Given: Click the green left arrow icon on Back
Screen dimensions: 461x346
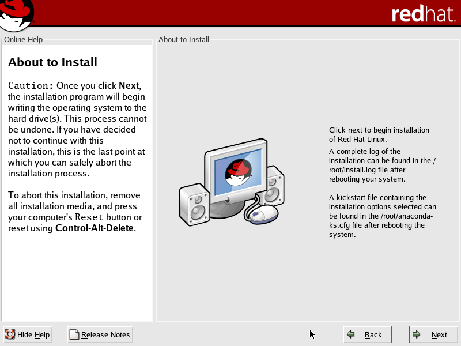Looking at the screenshot, I should [x=350, y=334].
